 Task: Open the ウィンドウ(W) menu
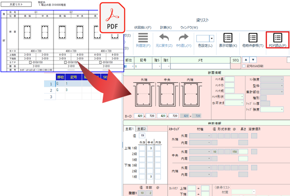[x=189, y=27]
